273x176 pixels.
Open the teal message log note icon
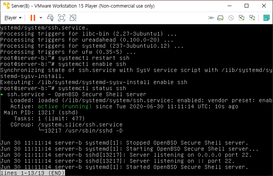click(267, 18)
